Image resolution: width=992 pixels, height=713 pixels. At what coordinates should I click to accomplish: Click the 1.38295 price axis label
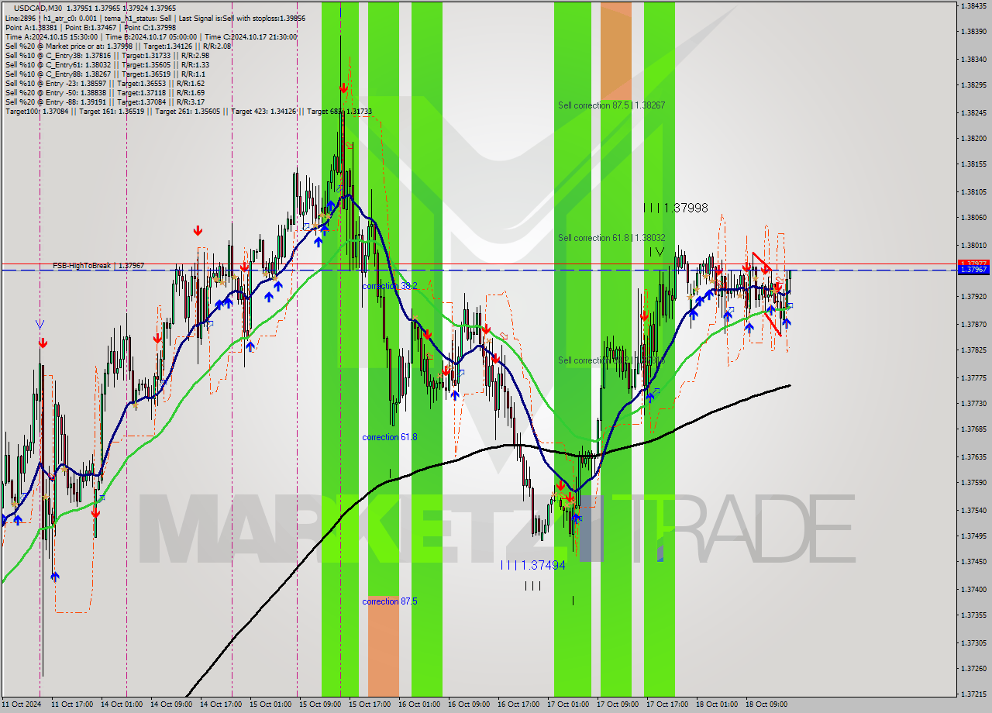click(973, 84)
